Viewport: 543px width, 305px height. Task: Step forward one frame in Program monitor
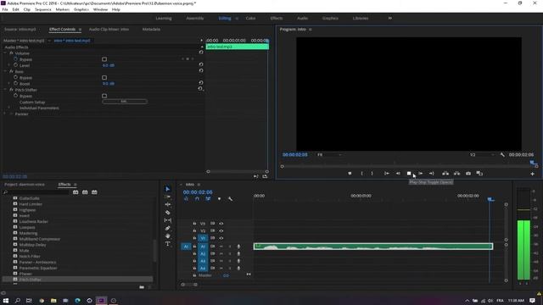(x=421, y=173)
